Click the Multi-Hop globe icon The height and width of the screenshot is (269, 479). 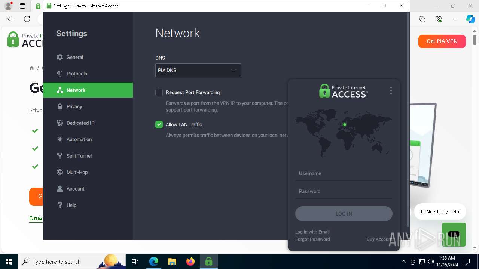60,172
